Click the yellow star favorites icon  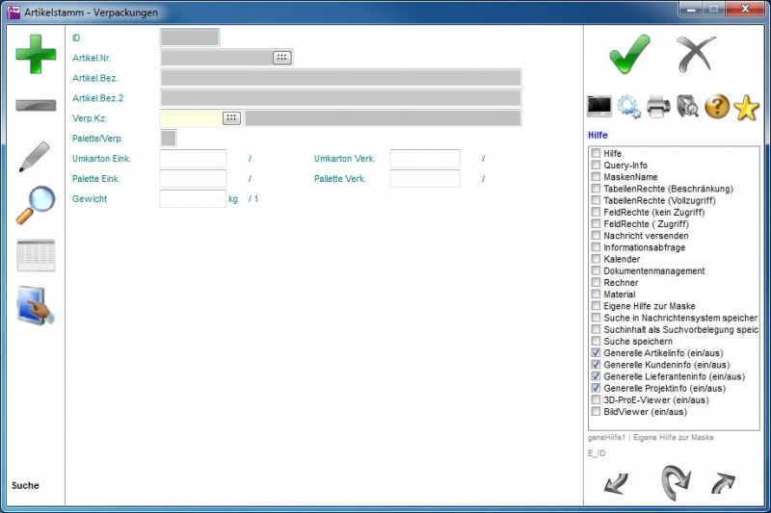(x=746, y=106)
